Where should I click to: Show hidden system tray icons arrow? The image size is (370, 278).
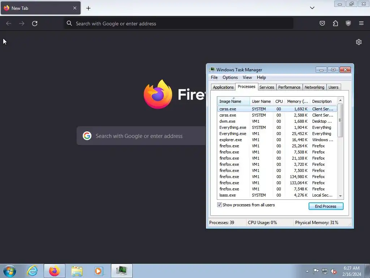coord(307,271)
